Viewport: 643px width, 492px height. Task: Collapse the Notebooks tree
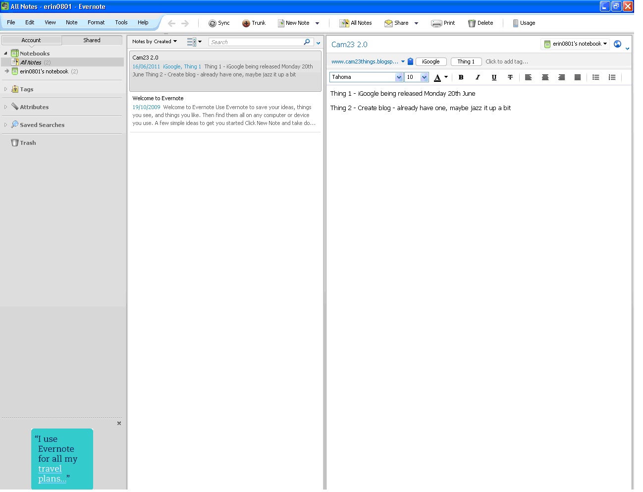(5, 54)
